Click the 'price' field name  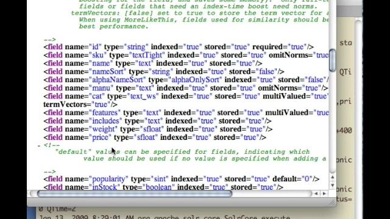(x=100, y=137)
